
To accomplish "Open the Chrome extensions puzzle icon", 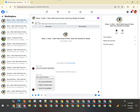I will coord(128,7).
